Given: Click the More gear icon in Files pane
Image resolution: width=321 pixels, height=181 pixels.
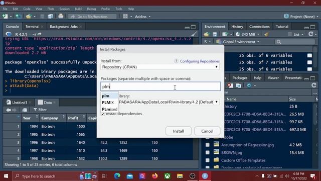Looking at the screenshot, I should [x=249, y=85].
